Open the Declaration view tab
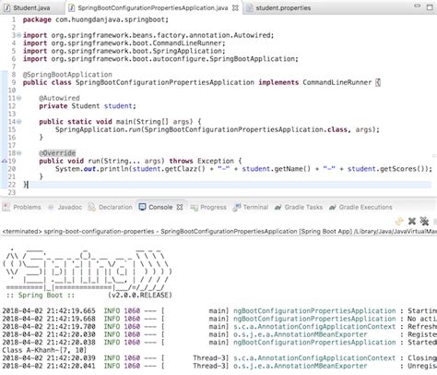Image resolution: width=437 pixels, height=375 pixels. pyautogui.click(x=111, y=207)
